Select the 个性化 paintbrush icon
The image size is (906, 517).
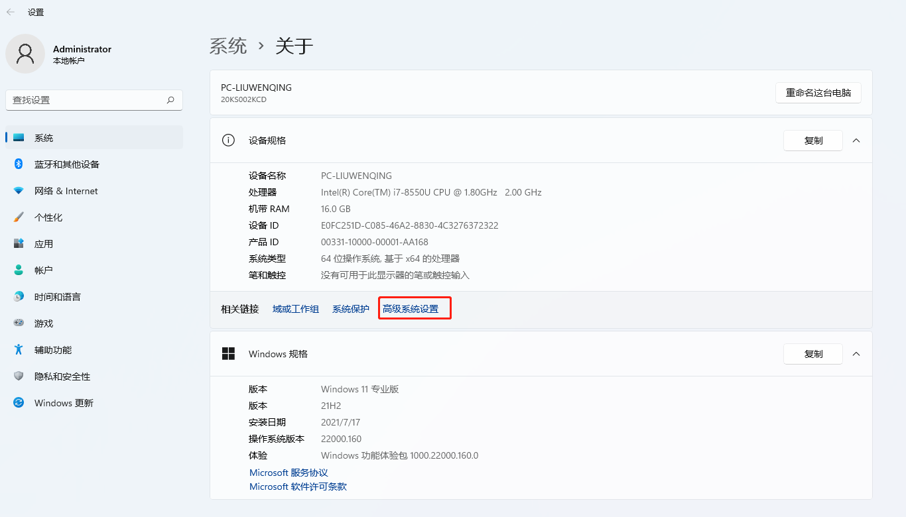tap(19, 217)
